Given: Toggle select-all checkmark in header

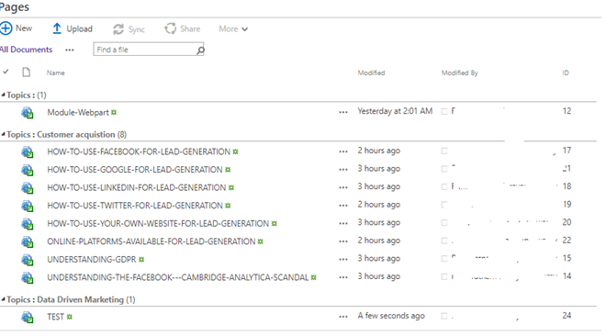Looking at the screenshot, I should coord(6,72).
